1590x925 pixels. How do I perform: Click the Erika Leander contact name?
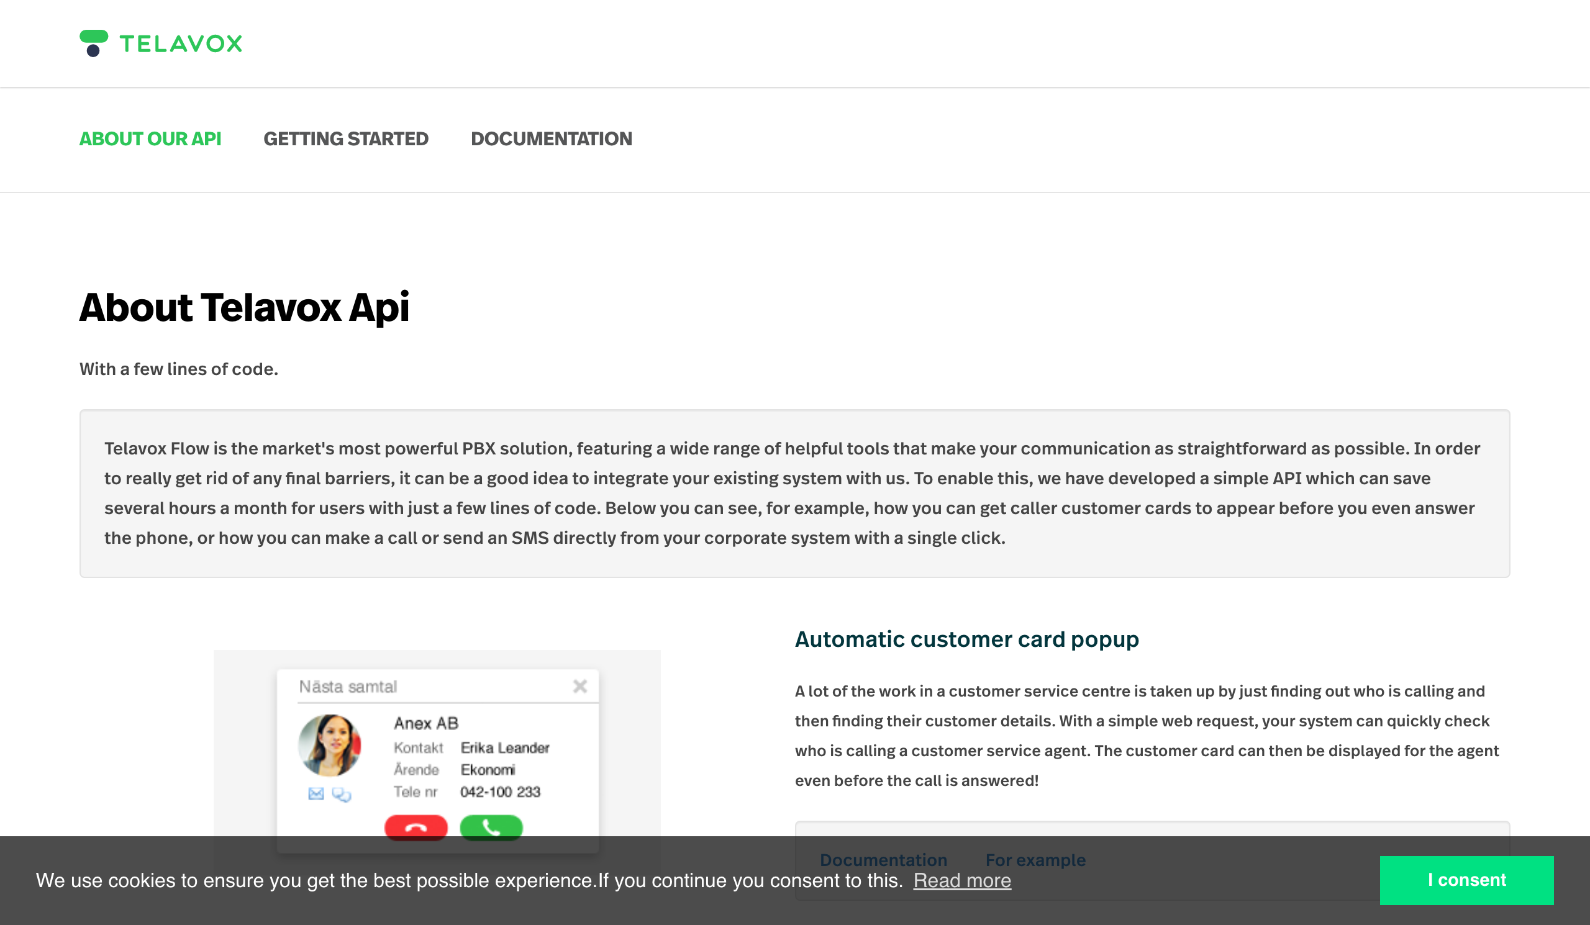[505, 748]
